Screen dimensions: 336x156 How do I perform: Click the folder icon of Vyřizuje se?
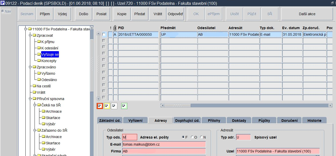click(x=39, y=54)
